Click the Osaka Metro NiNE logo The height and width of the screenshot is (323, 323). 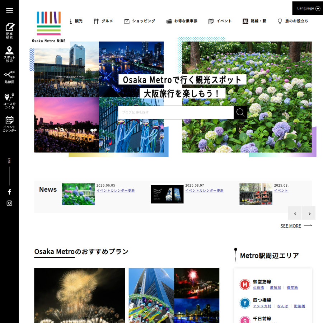tap(48, 27)
